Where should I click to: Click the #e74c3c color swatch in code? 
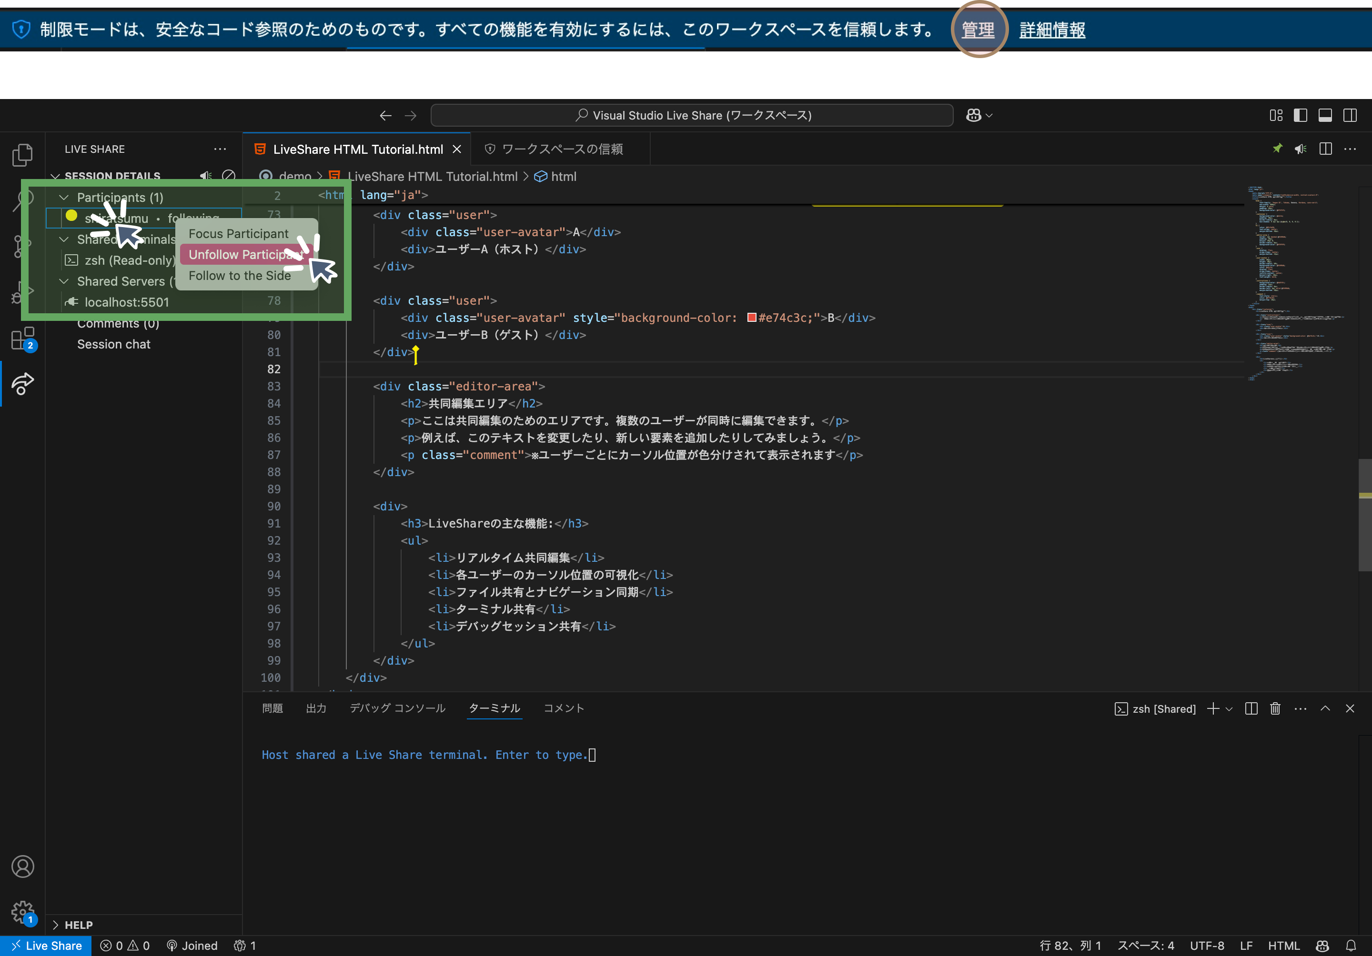[x=752, y=318]
